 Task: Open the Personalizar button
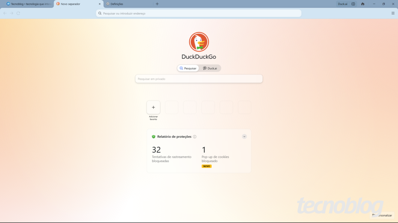point(382,216)
